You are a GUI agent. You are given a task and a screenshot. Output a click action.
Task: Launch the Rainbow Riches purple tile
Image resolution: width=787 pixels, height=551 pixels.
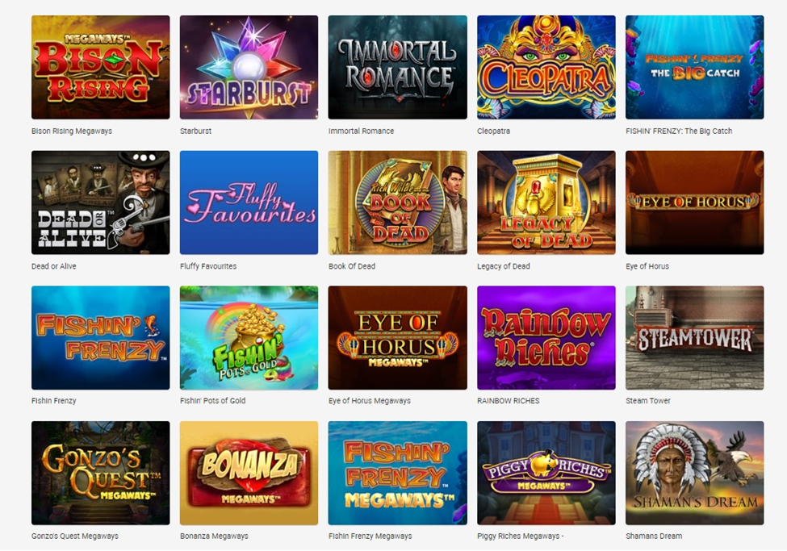pyautogui.click(x=546, y=338)
